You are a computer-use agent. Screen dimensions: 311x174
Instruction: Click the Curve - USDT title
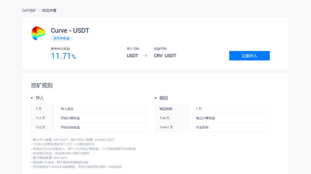pos(70,31)
